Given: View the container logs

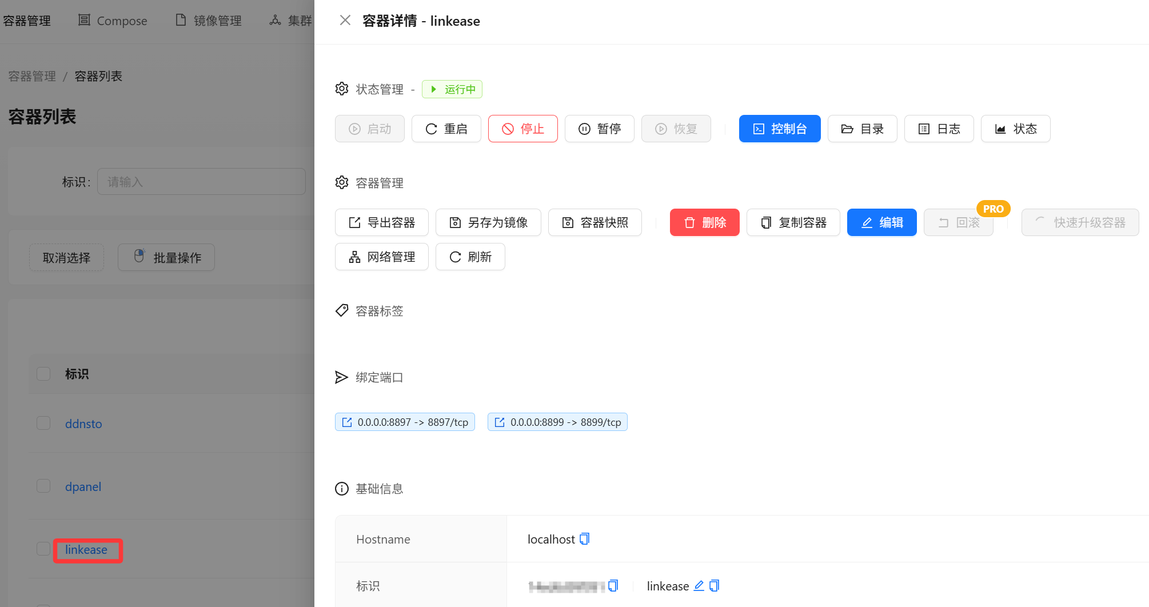Looking at the screenshot, I should pyautogui.click(x=939, y=129).
